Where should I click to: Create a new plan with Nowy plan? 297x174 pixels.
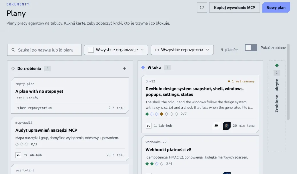click(276, 7)
